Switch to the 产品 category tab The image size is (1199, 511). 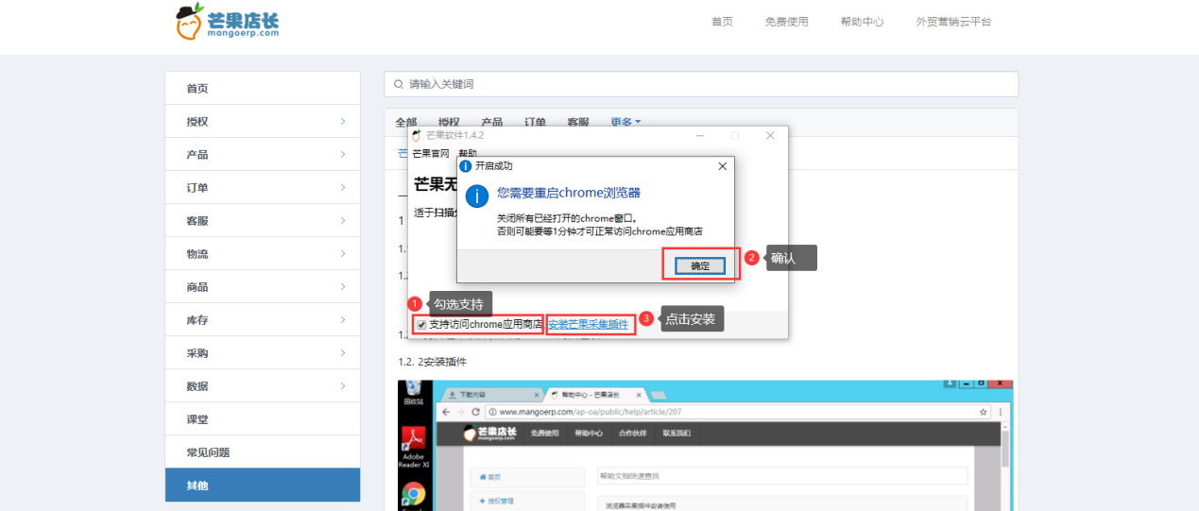tap(491, 122)
